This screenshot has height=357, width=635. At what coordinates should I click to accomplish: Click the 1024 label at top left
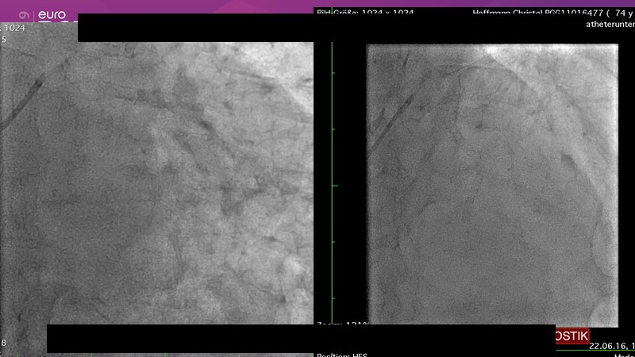pos(14,28)
